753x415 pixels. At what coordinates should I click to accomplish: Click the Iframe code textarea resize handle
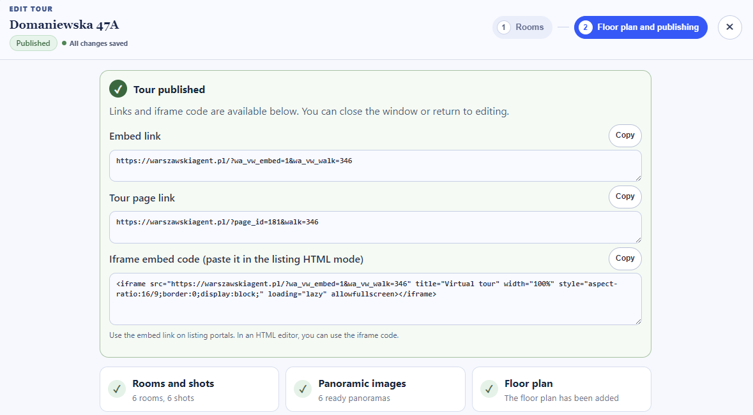pyautogui.click(x=638, y=321)
